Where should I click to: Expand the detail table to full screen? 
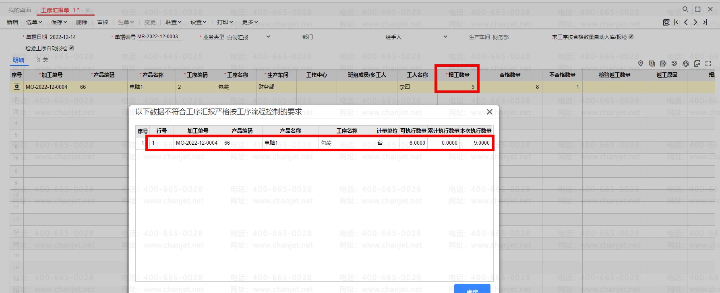pos(708,64)
